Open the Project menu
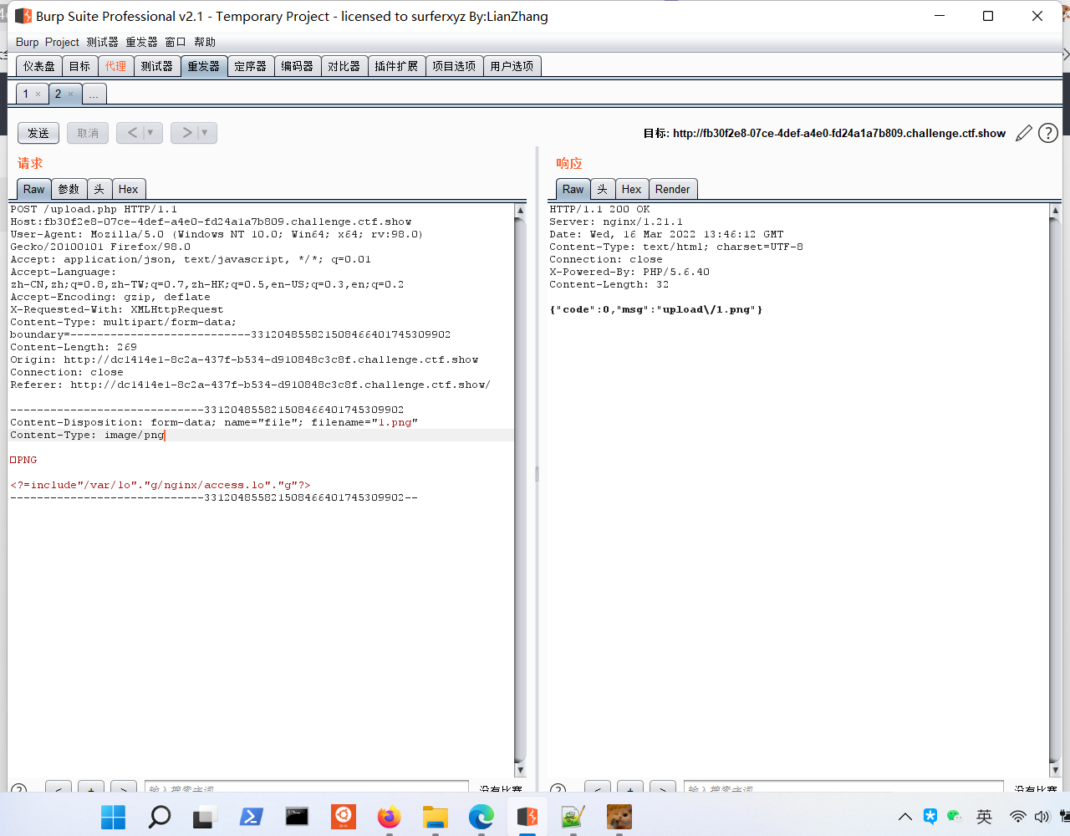This screenshot has height=836, width=1070. click(62, 42)
